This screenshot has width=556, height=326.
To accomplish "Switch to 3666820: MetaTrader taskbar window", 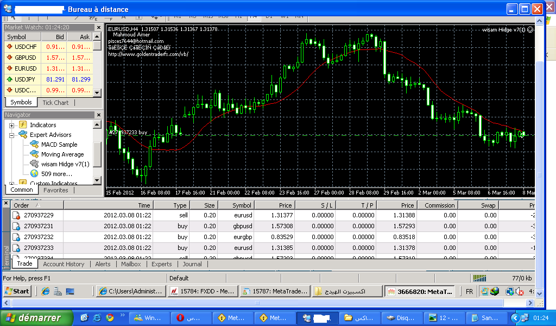I will (x=420, y=291).
